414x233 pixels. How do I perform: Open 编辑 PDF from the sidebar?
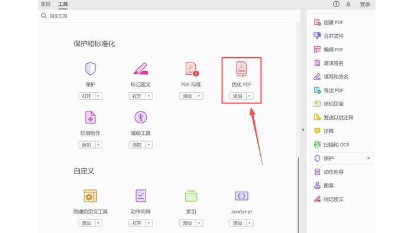328,50
